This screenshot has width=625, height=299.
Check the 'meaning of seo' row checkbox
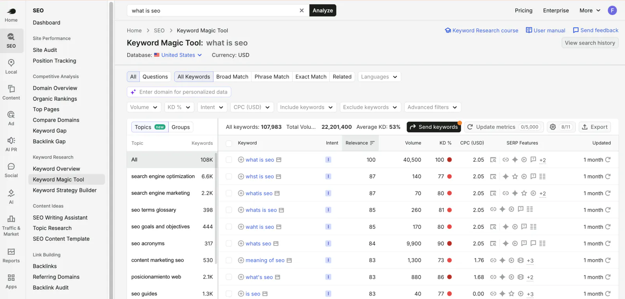click(229, 260)
